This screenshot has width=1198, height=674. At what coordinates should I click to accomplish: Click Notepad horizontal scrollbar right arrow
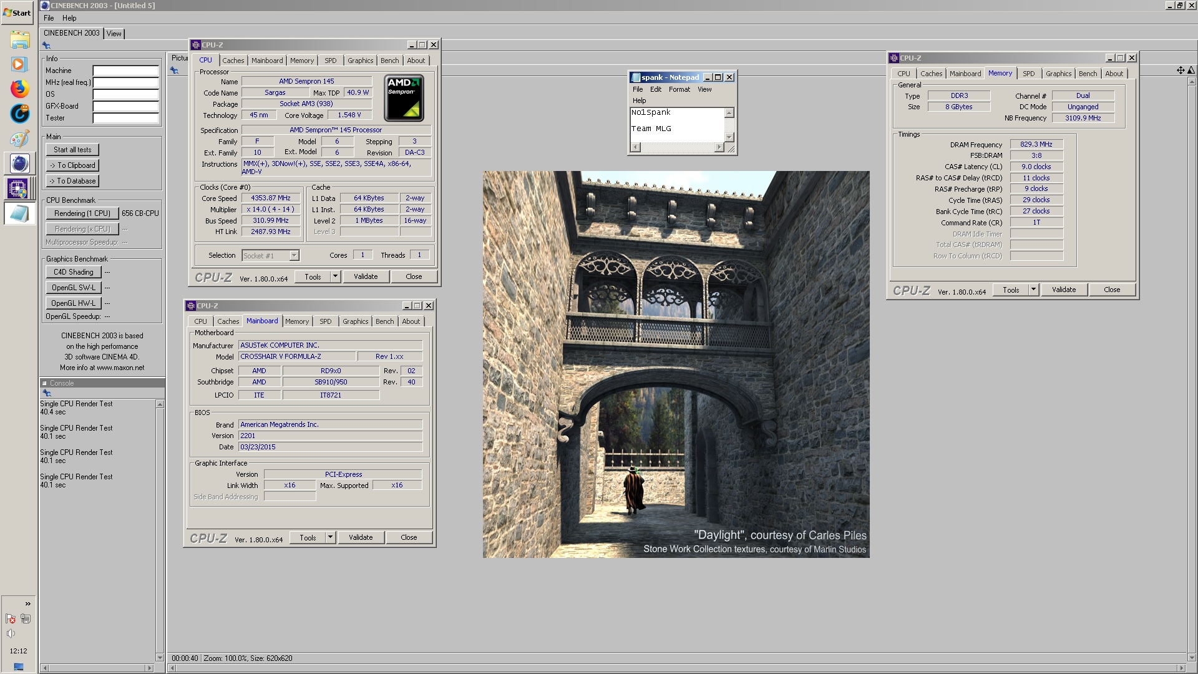[719, 147]
